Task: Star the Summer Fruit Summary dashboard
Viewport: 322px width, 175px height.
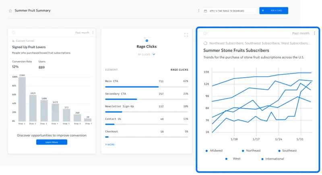Action: pyautogui.click(x=10, y=11)
